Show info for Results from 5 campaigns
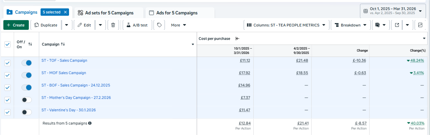430x135 pixels. click(x=90, y=123)
